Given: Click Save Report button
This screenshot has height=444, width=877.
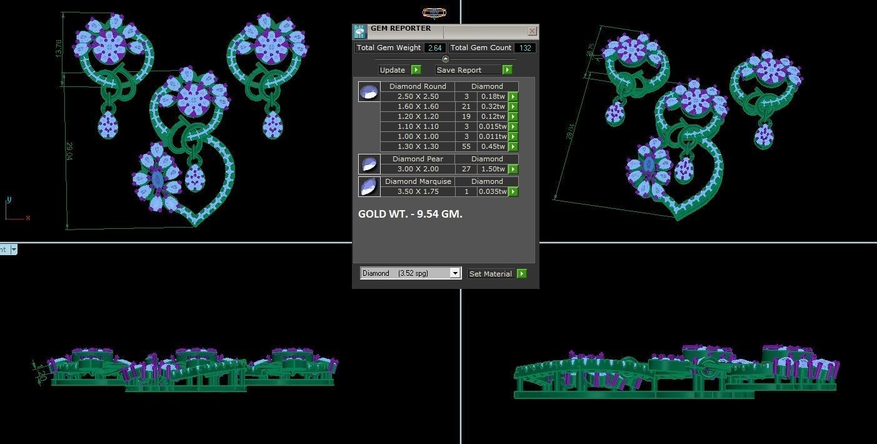Looking at the screenshot, I should 469,70.
